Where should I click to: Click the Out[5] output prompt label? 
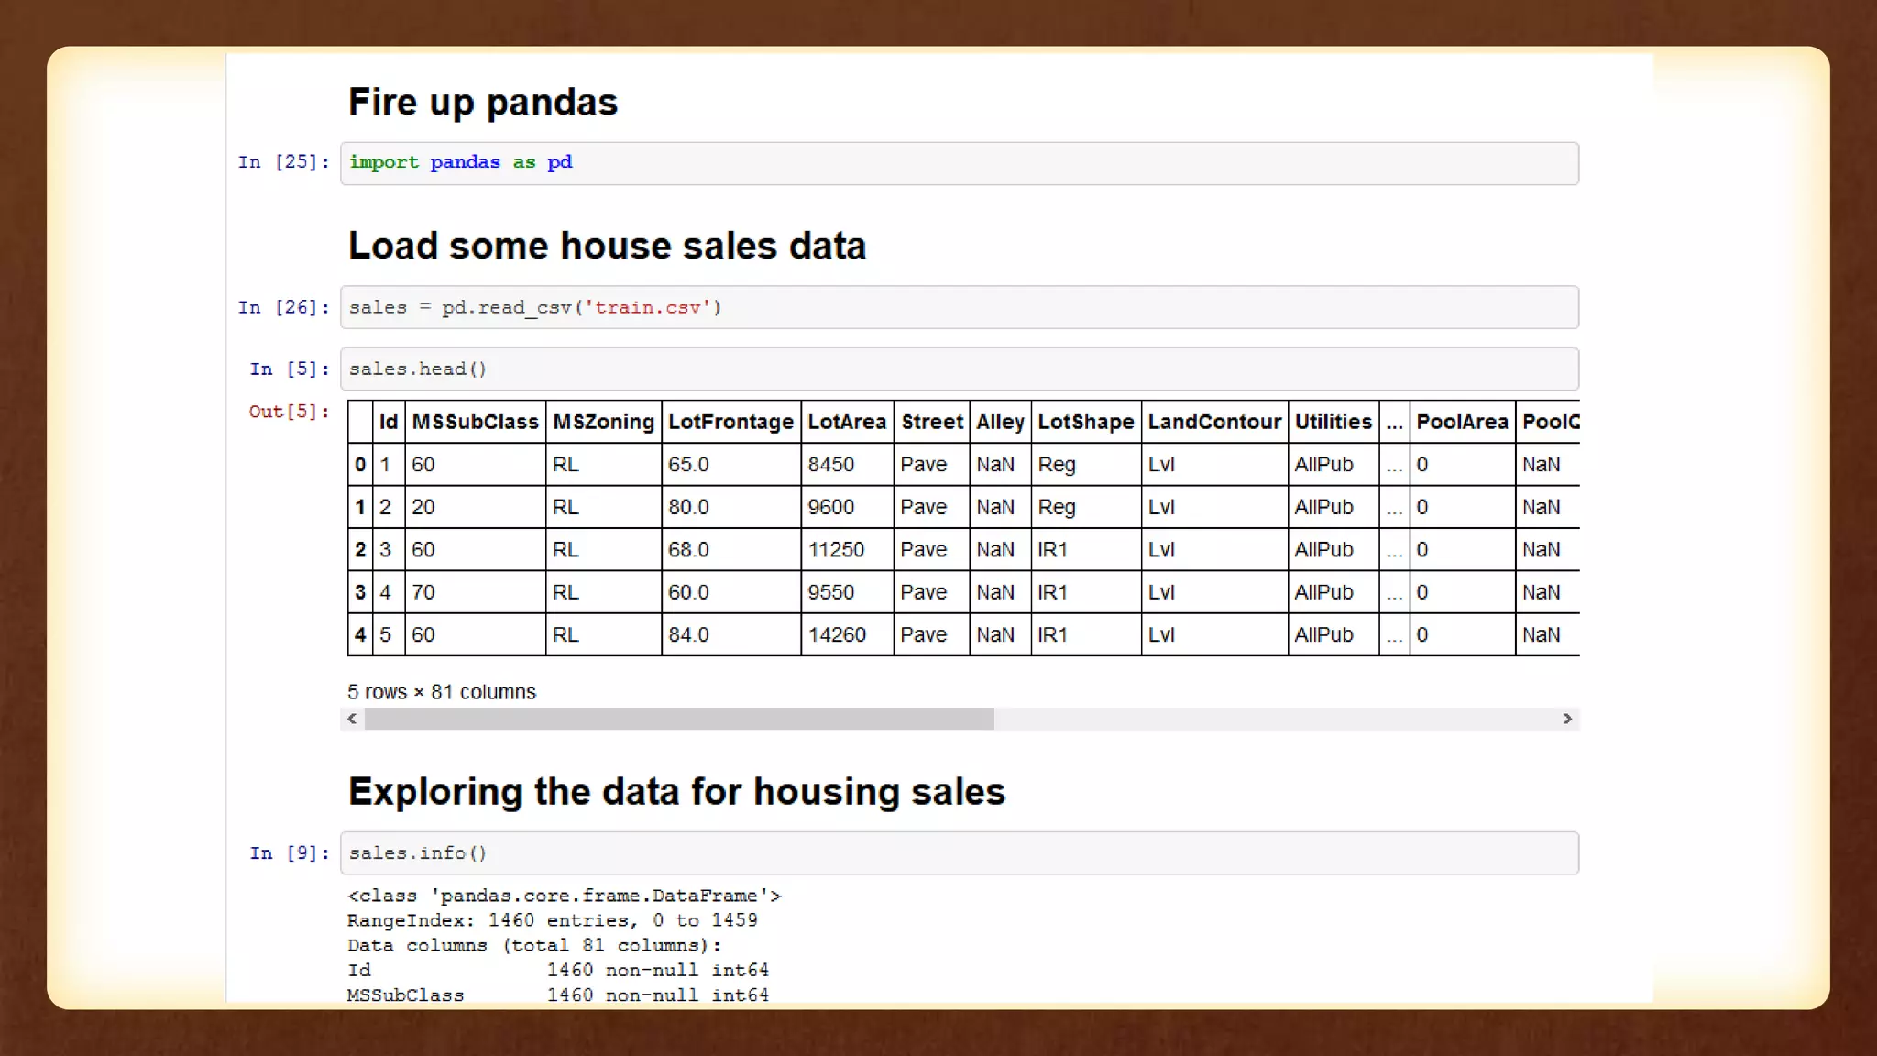point(289,412)
